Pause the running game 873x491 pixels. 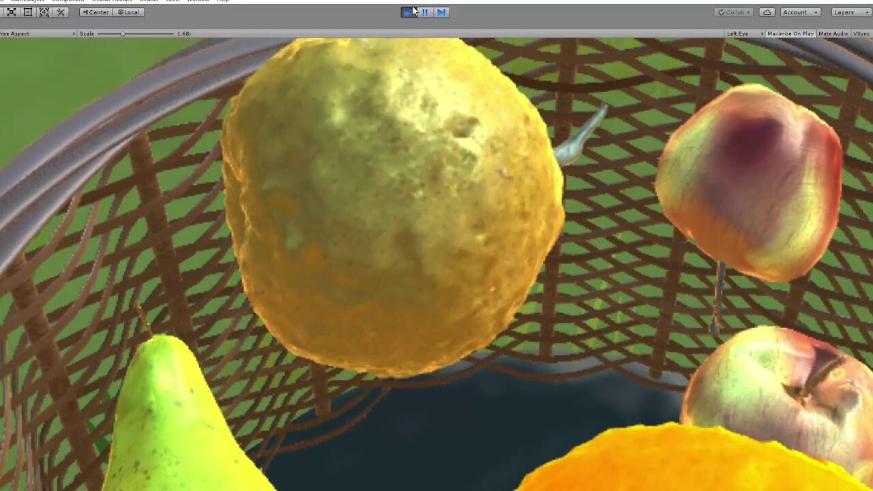424,12
